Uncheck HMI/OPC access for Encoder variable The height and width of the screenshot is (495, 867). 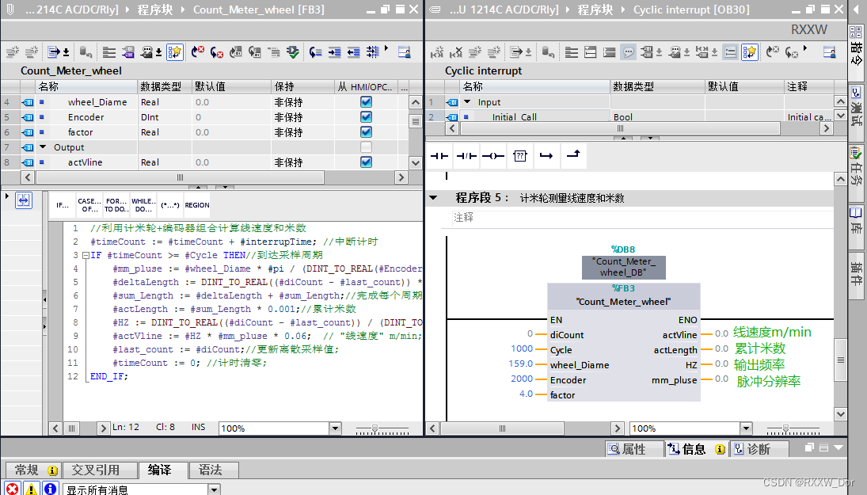(366, 116)
